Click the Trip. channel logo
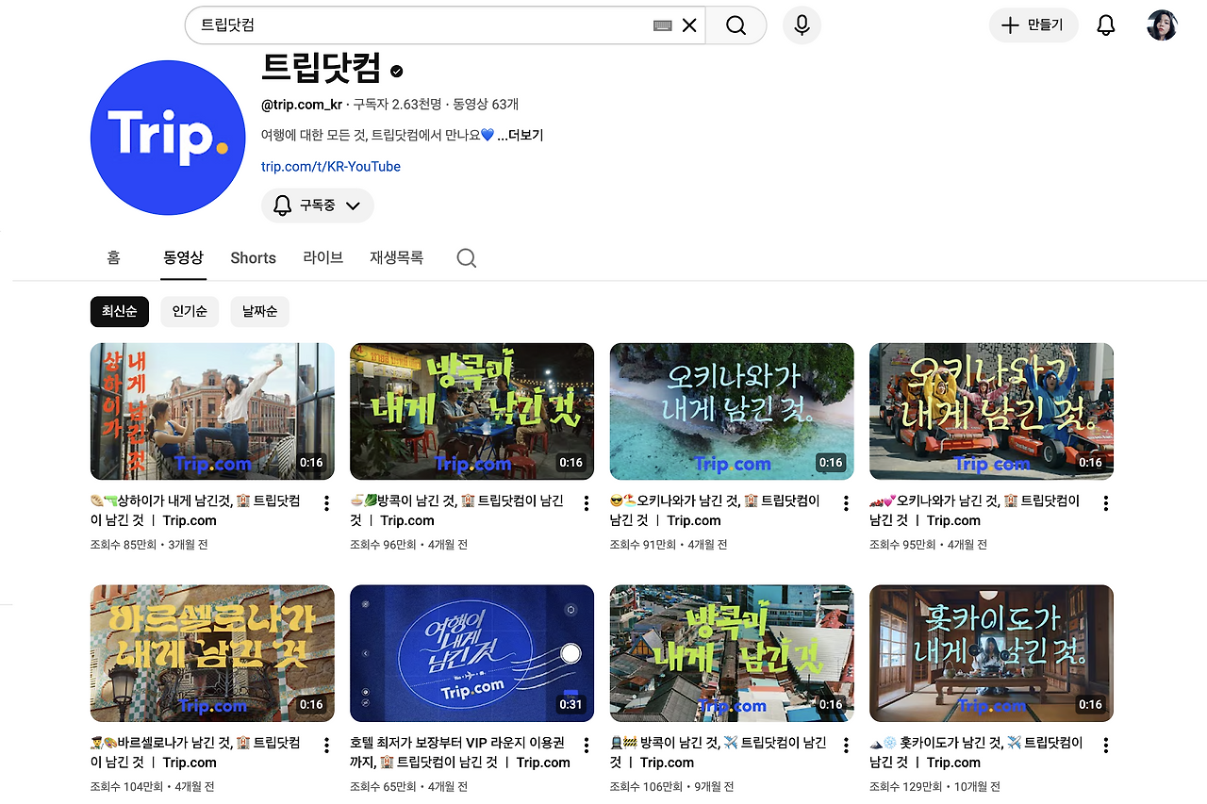Viewport: 1207px width, 804px height. pyautogui.click(x=168, y=138)
